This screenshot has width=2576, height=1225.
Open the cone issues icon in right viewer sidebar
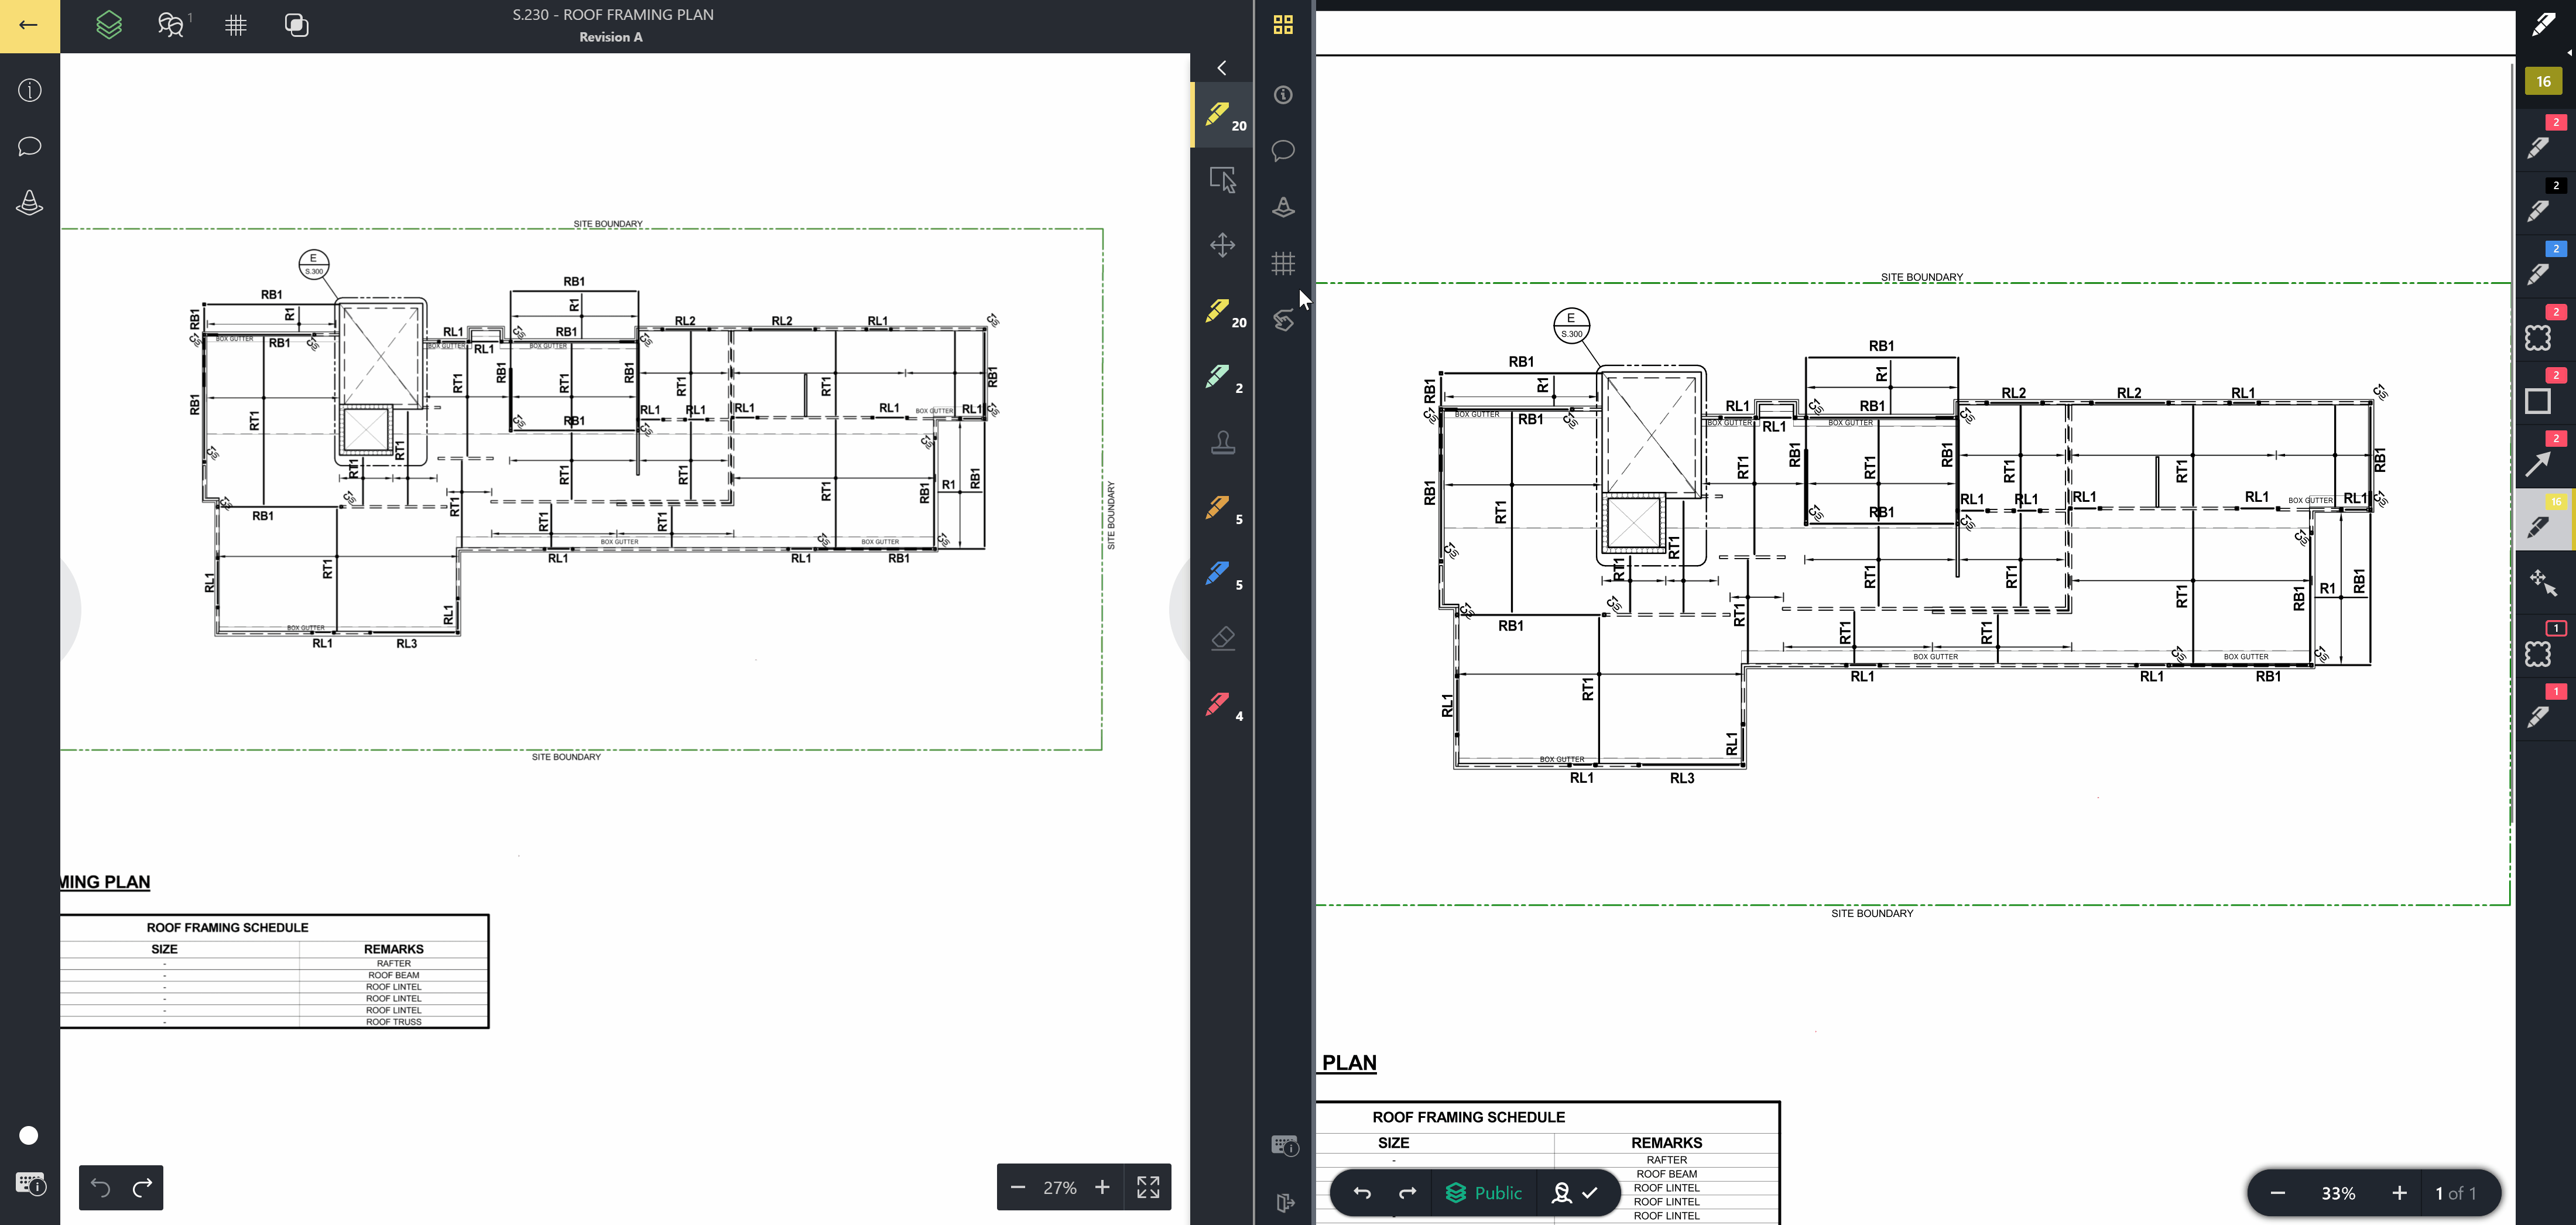coord(1283,207)
